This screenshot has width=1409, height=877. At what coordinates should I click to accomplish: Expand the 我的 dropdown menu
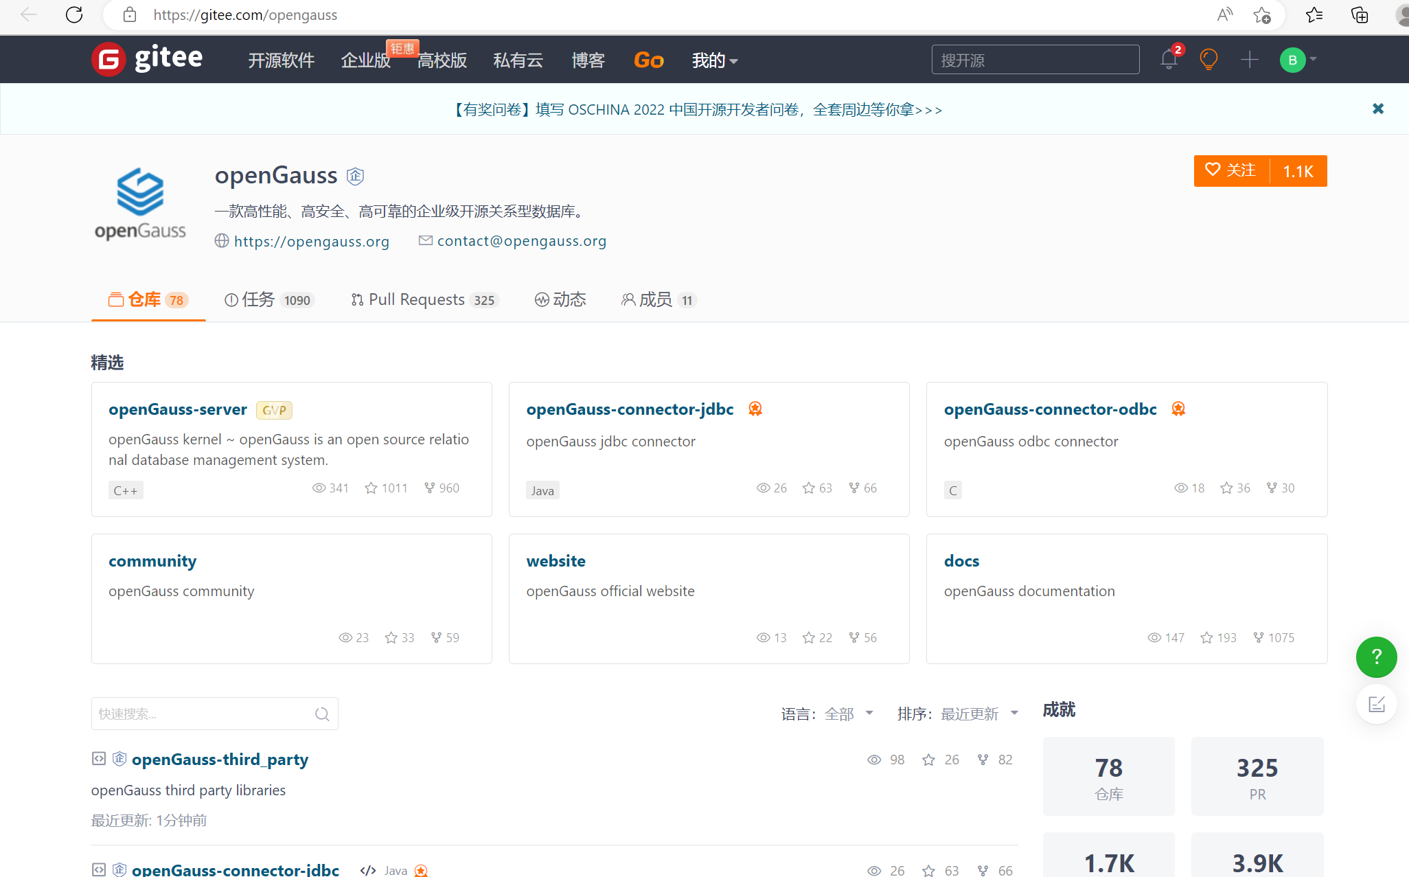[x=715, y=60]
